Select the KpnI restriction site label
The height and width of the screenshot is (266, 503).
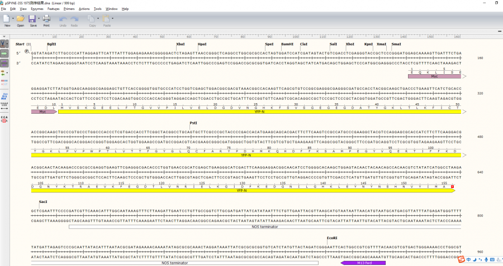(x=369, y=44)
